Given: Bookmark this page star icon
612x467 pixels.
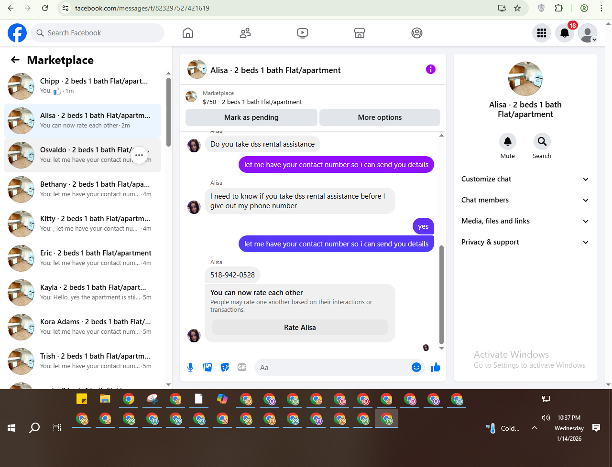Looking at the screenshot, I should 517,8.
